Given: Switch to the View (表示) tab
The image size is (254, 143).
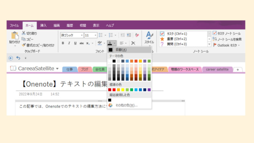Looking at the screenshot, I should click(96, 25).
